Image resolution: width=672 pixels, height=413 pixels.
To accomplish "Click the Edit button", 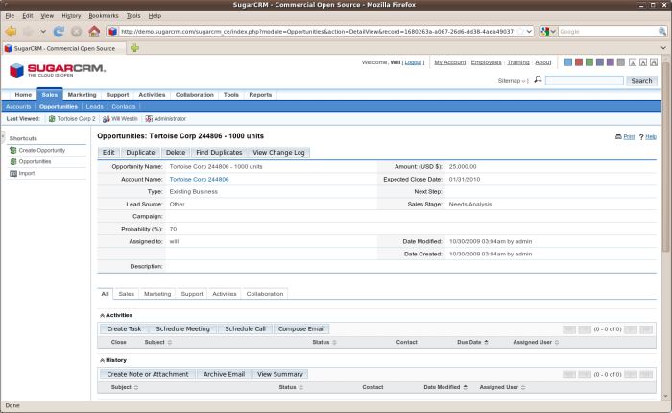I will coord(108,153).
